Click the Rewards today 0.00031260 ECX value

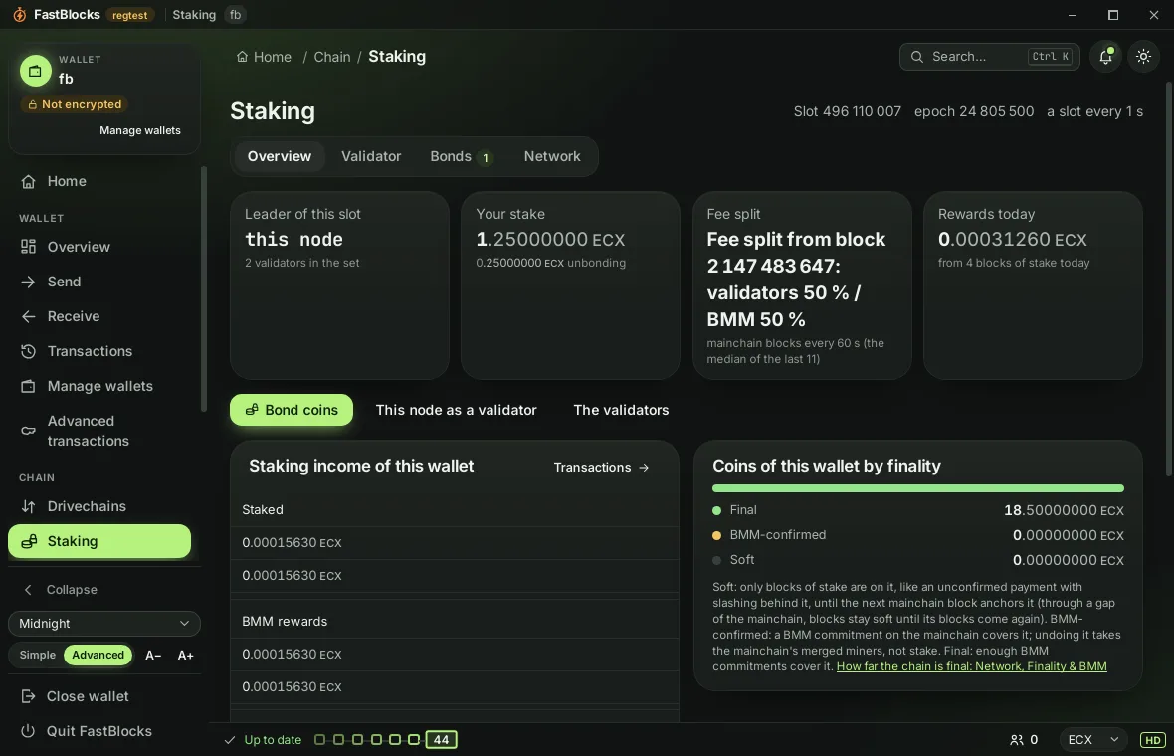point(1012,240)
